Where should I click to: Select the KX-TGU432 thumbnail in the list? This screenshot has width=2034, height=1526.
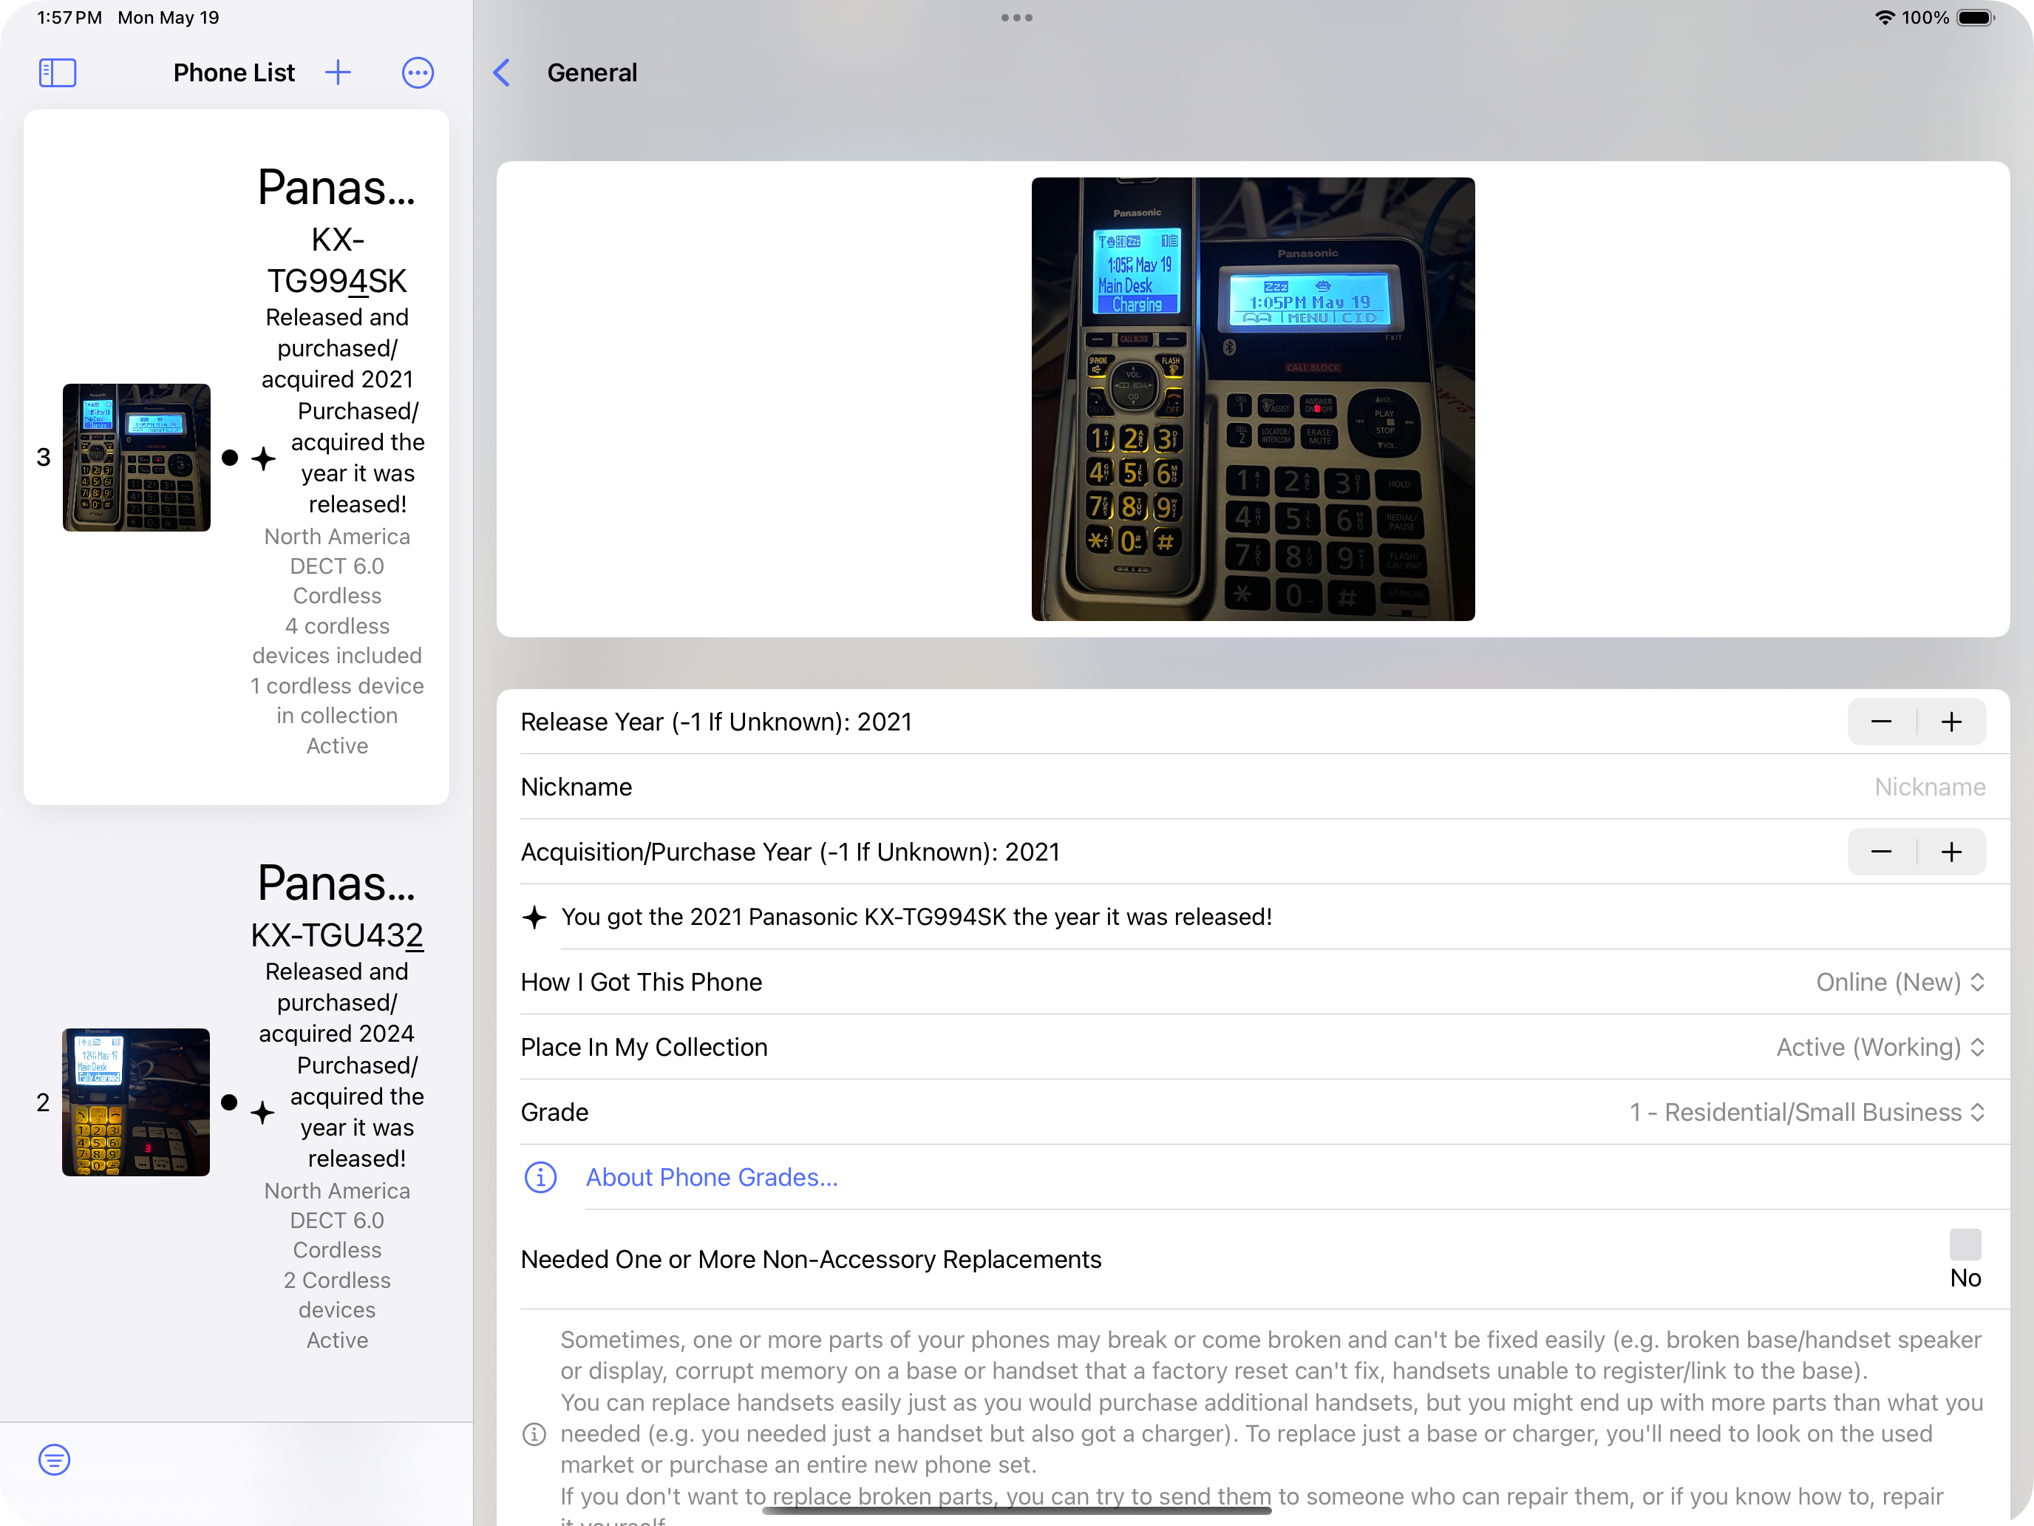tap(136, 1102)
